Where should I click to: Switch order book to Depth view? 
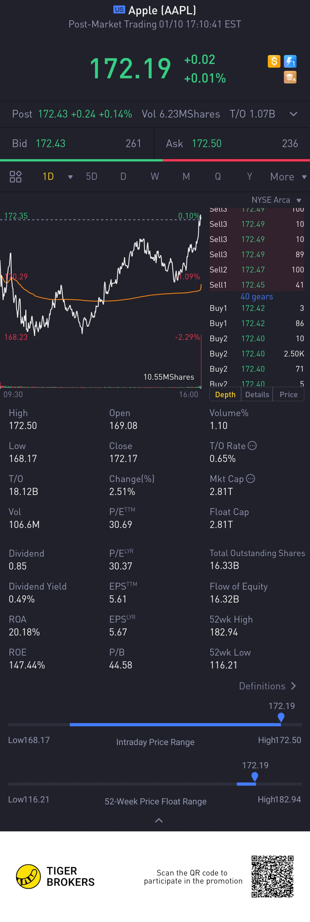point(225,394)
